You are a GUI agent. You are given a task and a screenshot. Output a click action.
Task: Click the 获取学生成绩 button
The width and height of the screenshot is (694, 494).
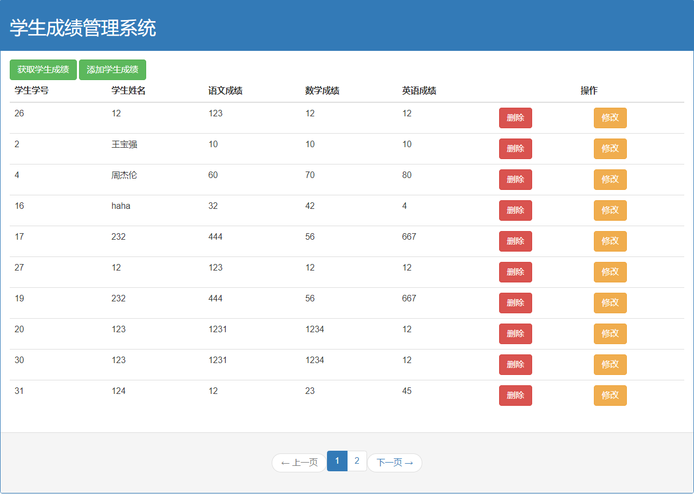pyautogui.click(x=43, y=69)
